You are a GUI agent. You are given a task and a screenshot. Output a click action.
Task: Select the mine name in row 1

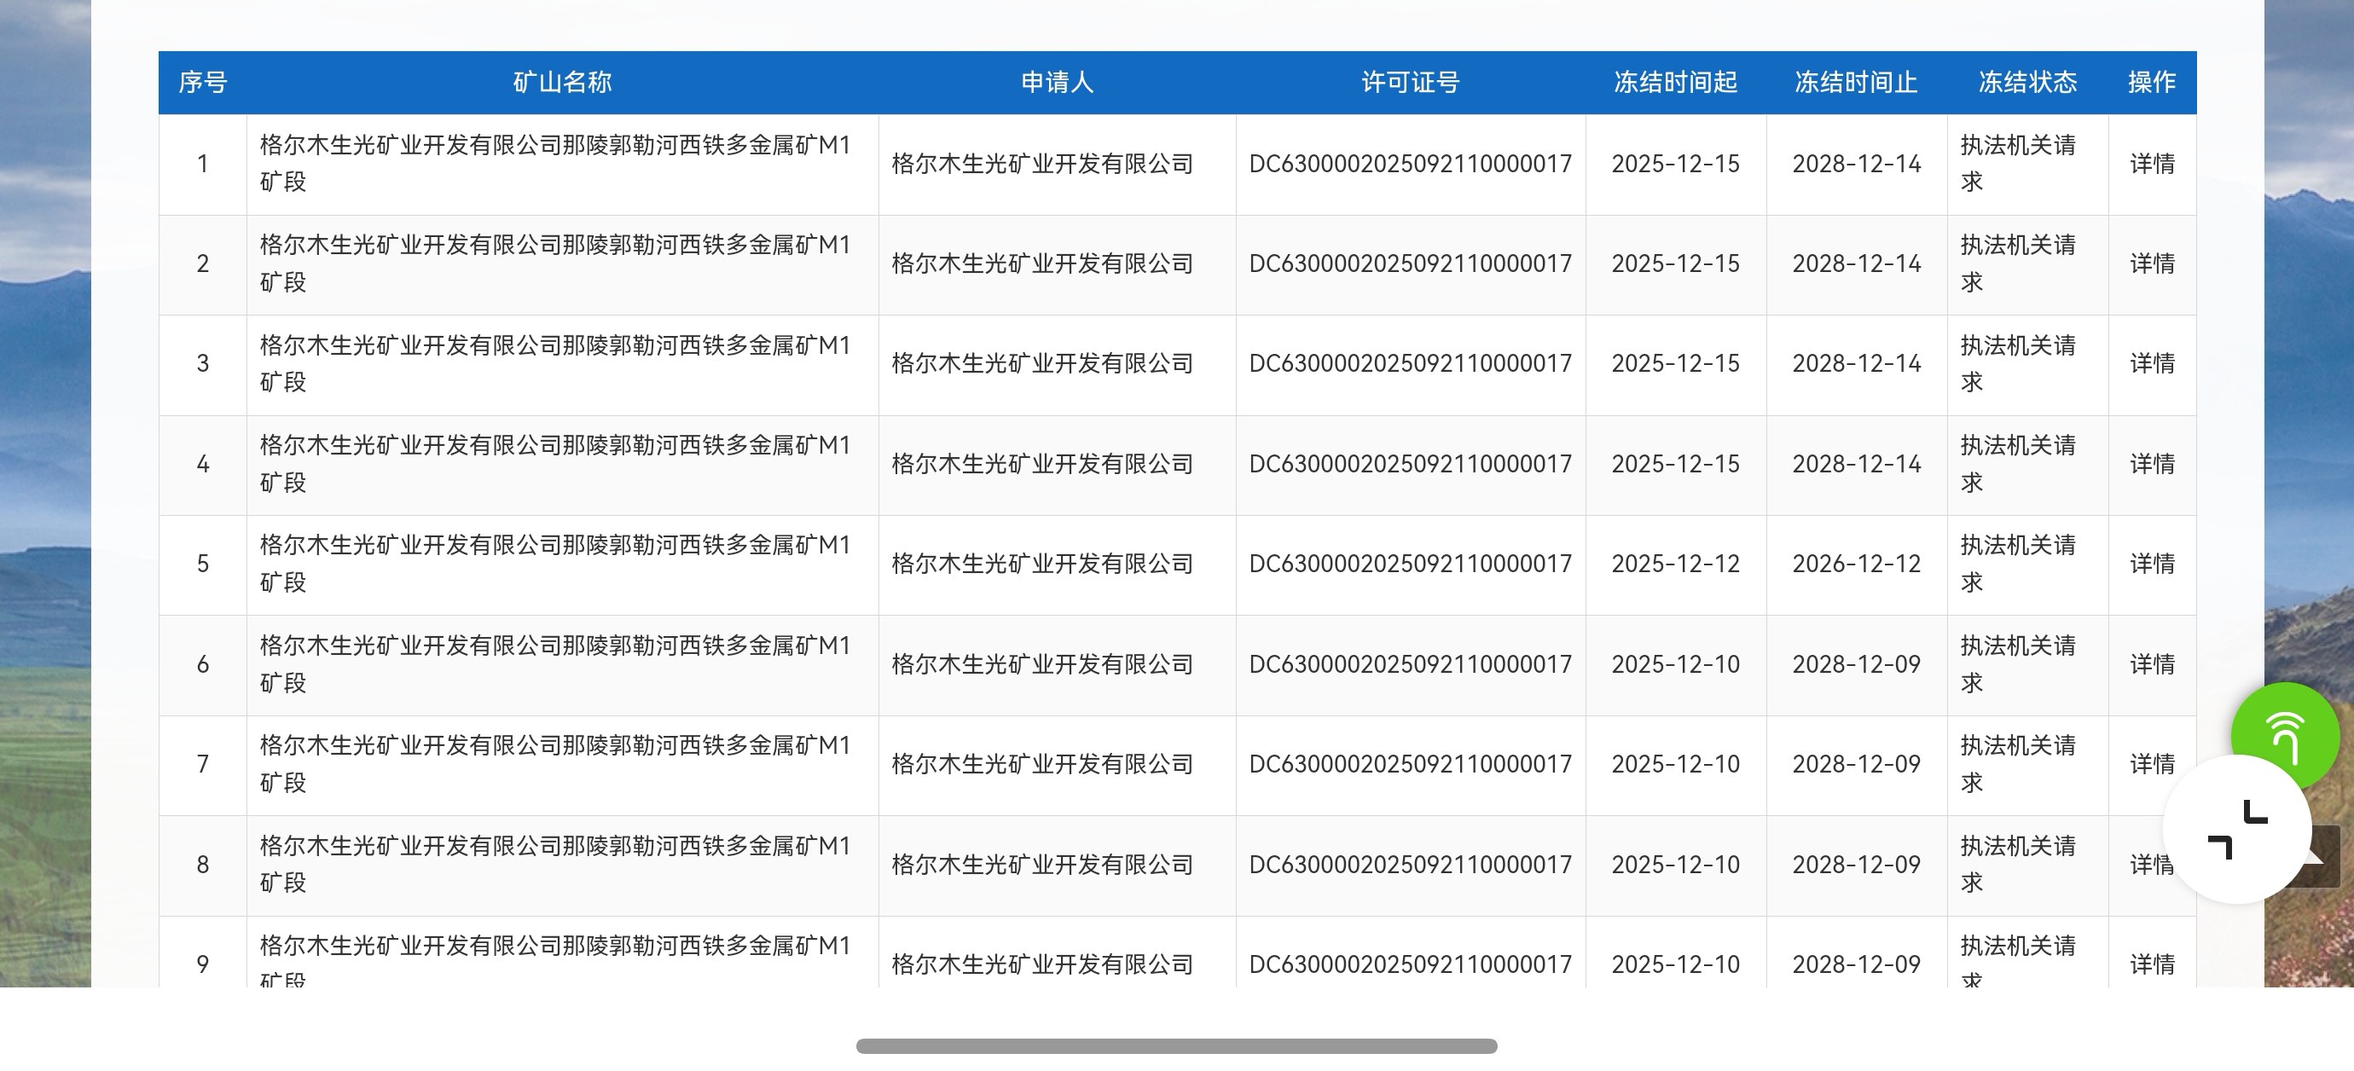554,163
